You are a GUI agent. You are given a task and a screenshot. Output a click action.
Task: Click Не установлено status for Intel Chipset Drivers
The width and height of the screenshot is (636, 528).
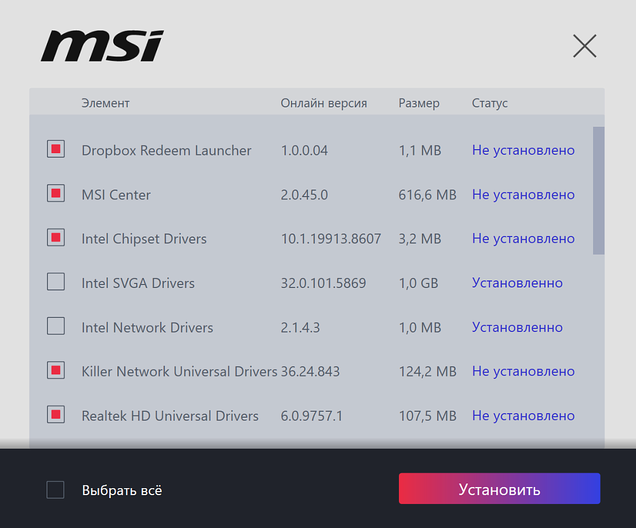(x=523, y=239)
